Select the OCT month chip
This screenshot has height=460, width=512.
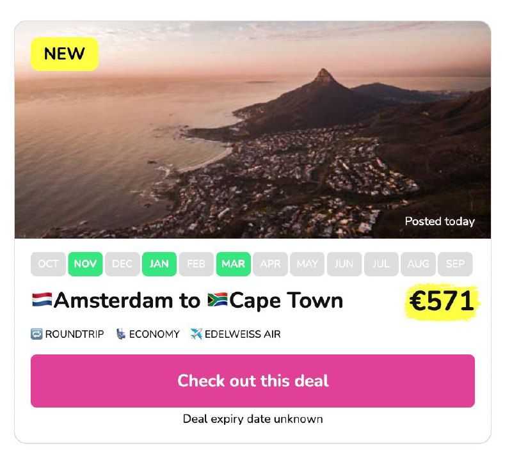(x=49, y=264)
